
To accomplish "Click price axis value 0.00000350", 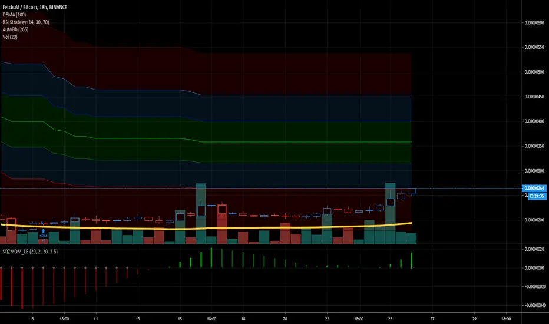I will (x=534, y=146).
